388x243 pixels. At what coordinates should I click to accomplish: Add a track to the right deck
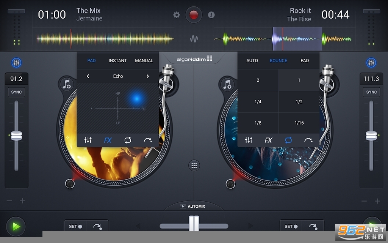tap(227, 84)
